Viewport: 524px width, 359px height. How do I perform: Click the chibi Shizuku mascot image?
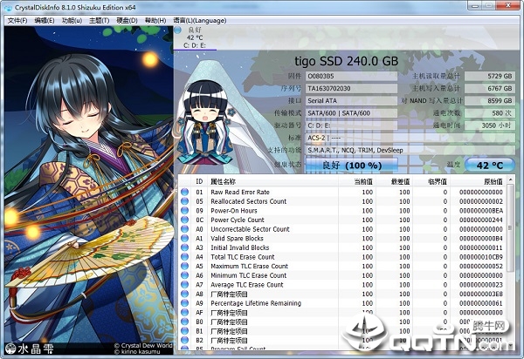[204, 124]
